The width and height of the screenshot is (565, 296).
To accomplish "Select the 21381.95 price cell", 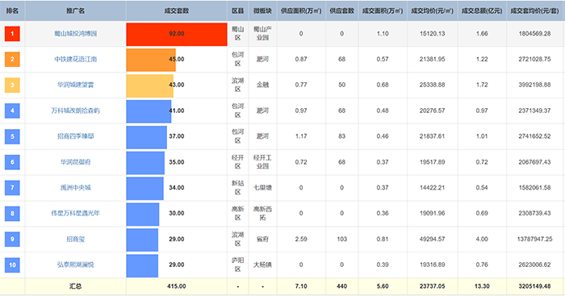I will [x=433, y=59].
